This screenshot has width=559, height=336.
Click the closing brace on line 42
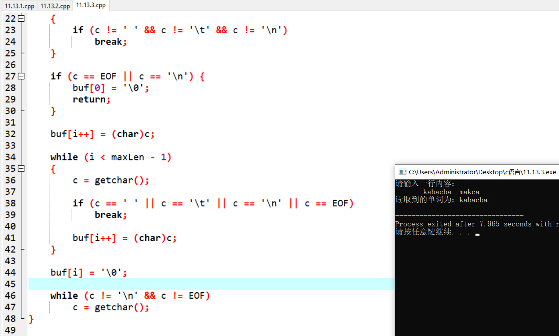pyautogui.click(x=53, y=250)
